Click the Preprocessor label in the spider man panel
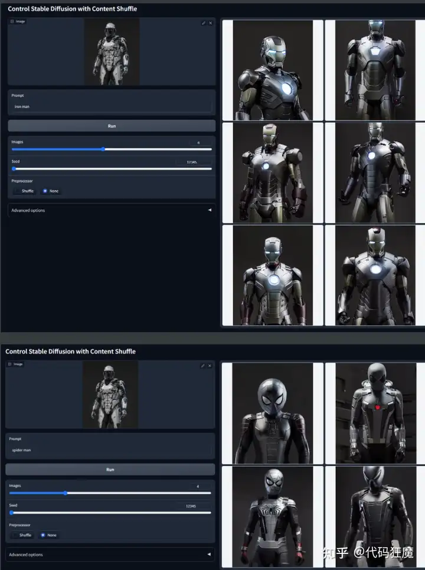The height and width of the screenshot is (570, 425). (19, 525)
